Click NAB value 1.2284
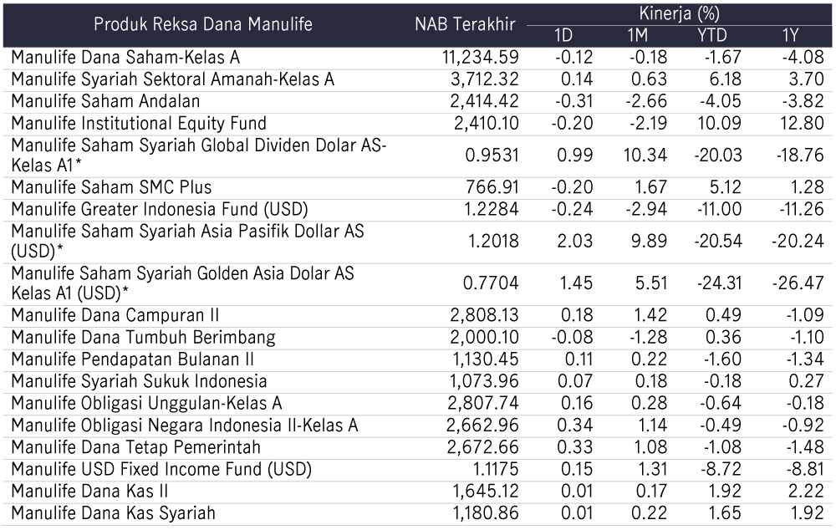This screenshot has height=530, width=836. pyautogui.click(x=491, y=210)
